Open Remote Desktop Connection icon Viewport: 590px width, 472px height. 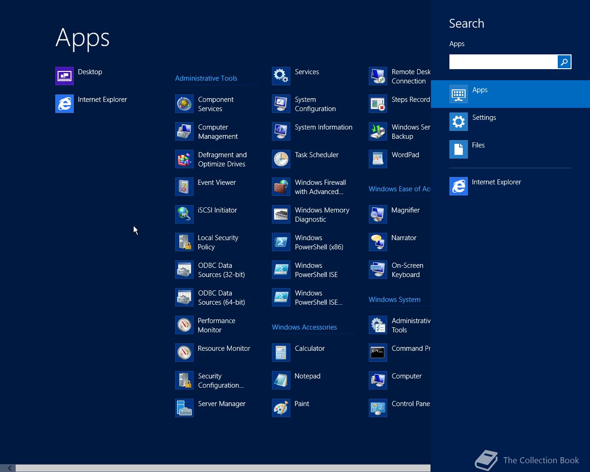(378, 76)
